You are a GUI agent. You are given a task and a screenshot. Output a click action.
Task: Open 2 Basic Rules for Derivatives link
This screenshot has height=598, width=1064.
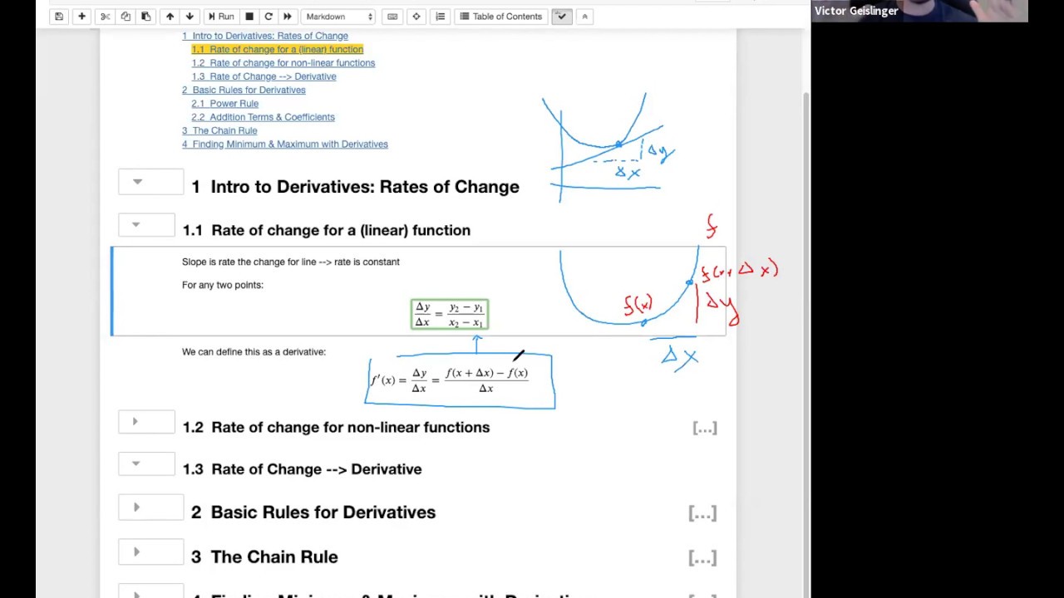[244, 90]
